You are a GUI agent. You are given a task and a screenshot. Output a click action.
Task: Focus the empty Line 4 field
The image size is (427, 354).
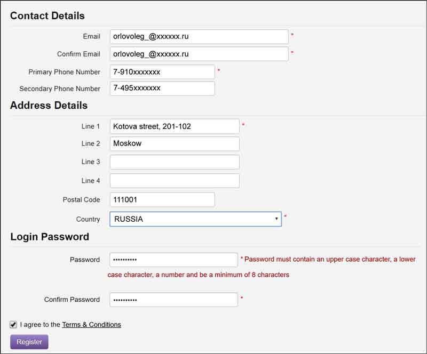click(175, 181)
